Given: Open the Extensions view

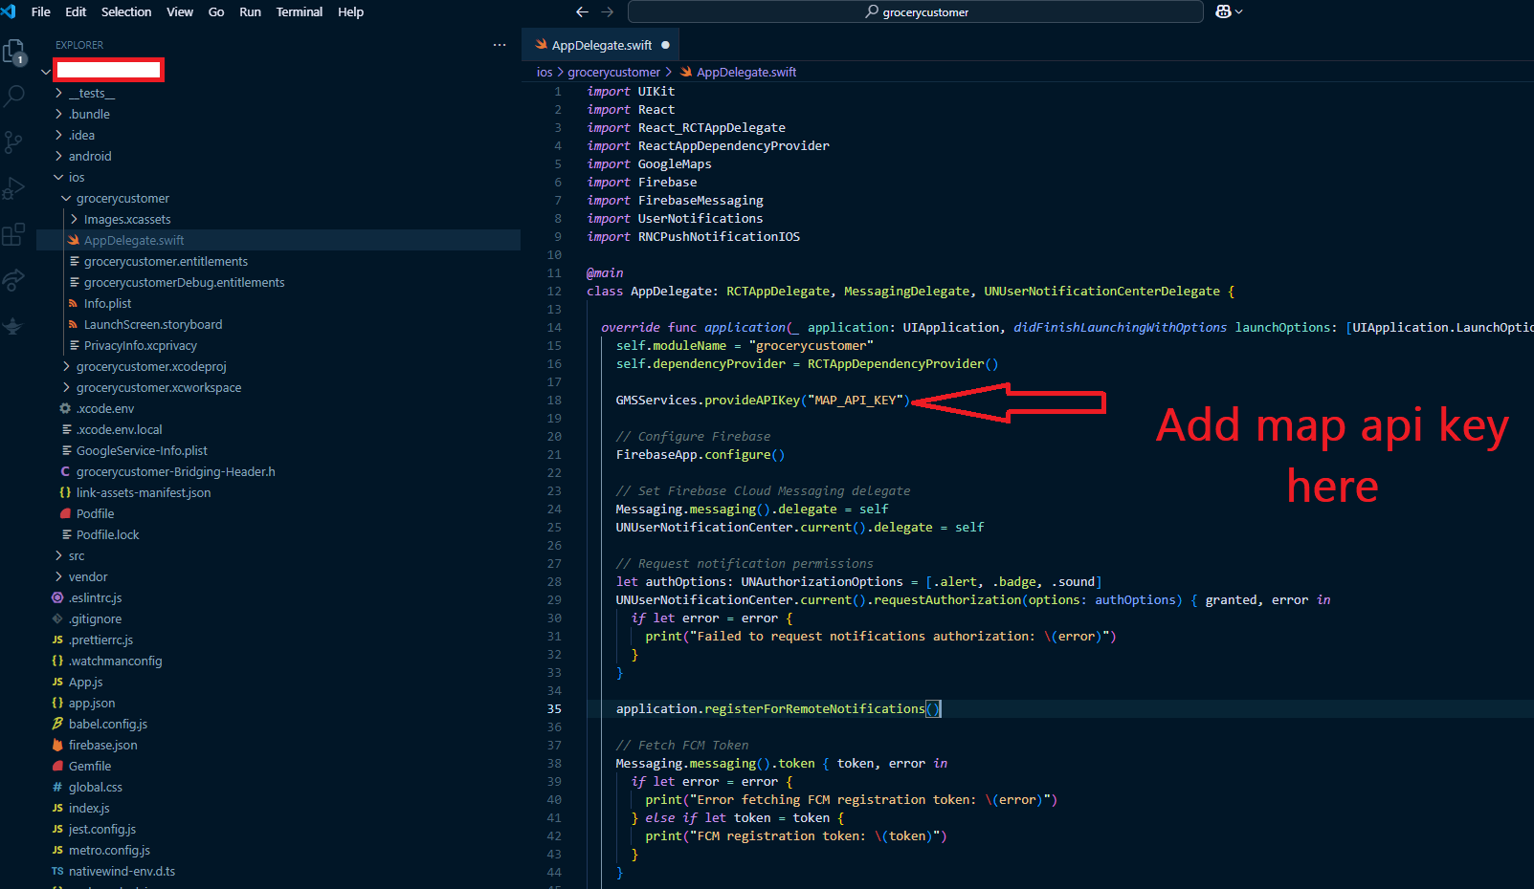Looking at the screenshot, I should [13, 234].
